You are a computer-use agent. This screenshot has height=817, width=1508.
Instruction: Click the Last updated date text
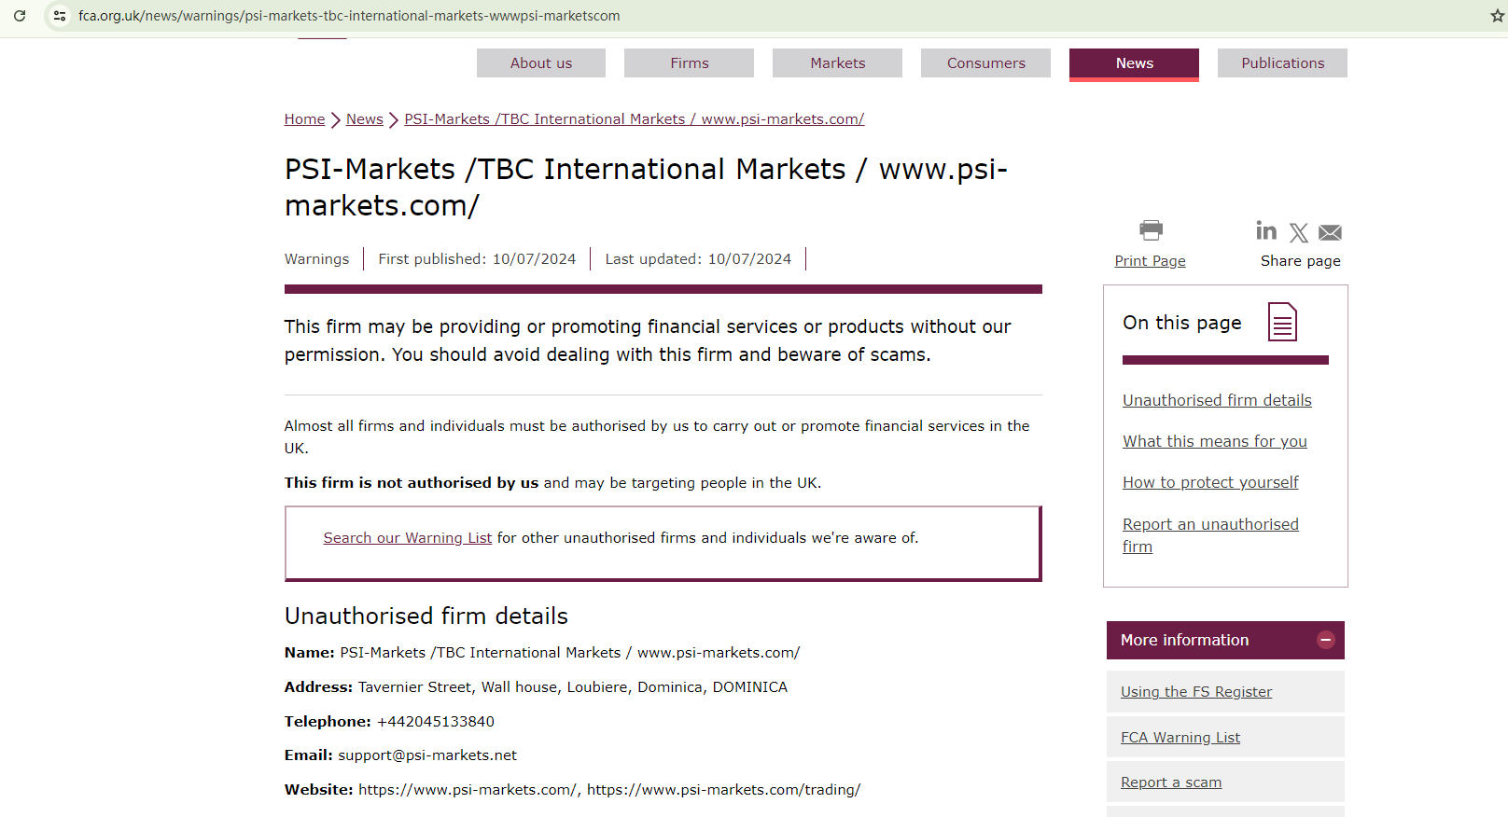click(698, 259)
